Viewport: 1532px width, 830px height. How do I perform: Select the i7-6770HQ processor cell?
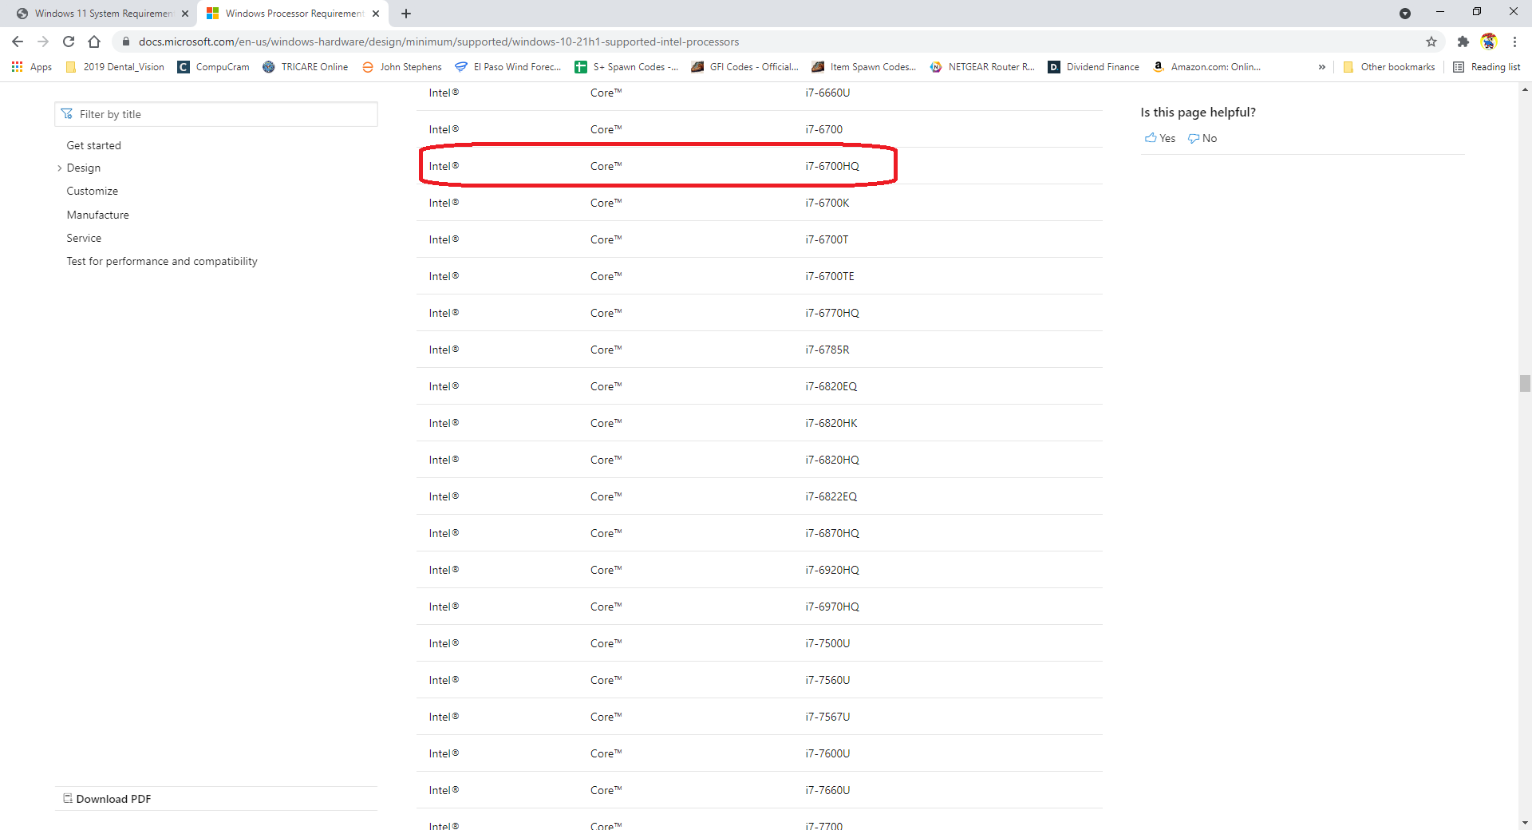tap(832, 313)
